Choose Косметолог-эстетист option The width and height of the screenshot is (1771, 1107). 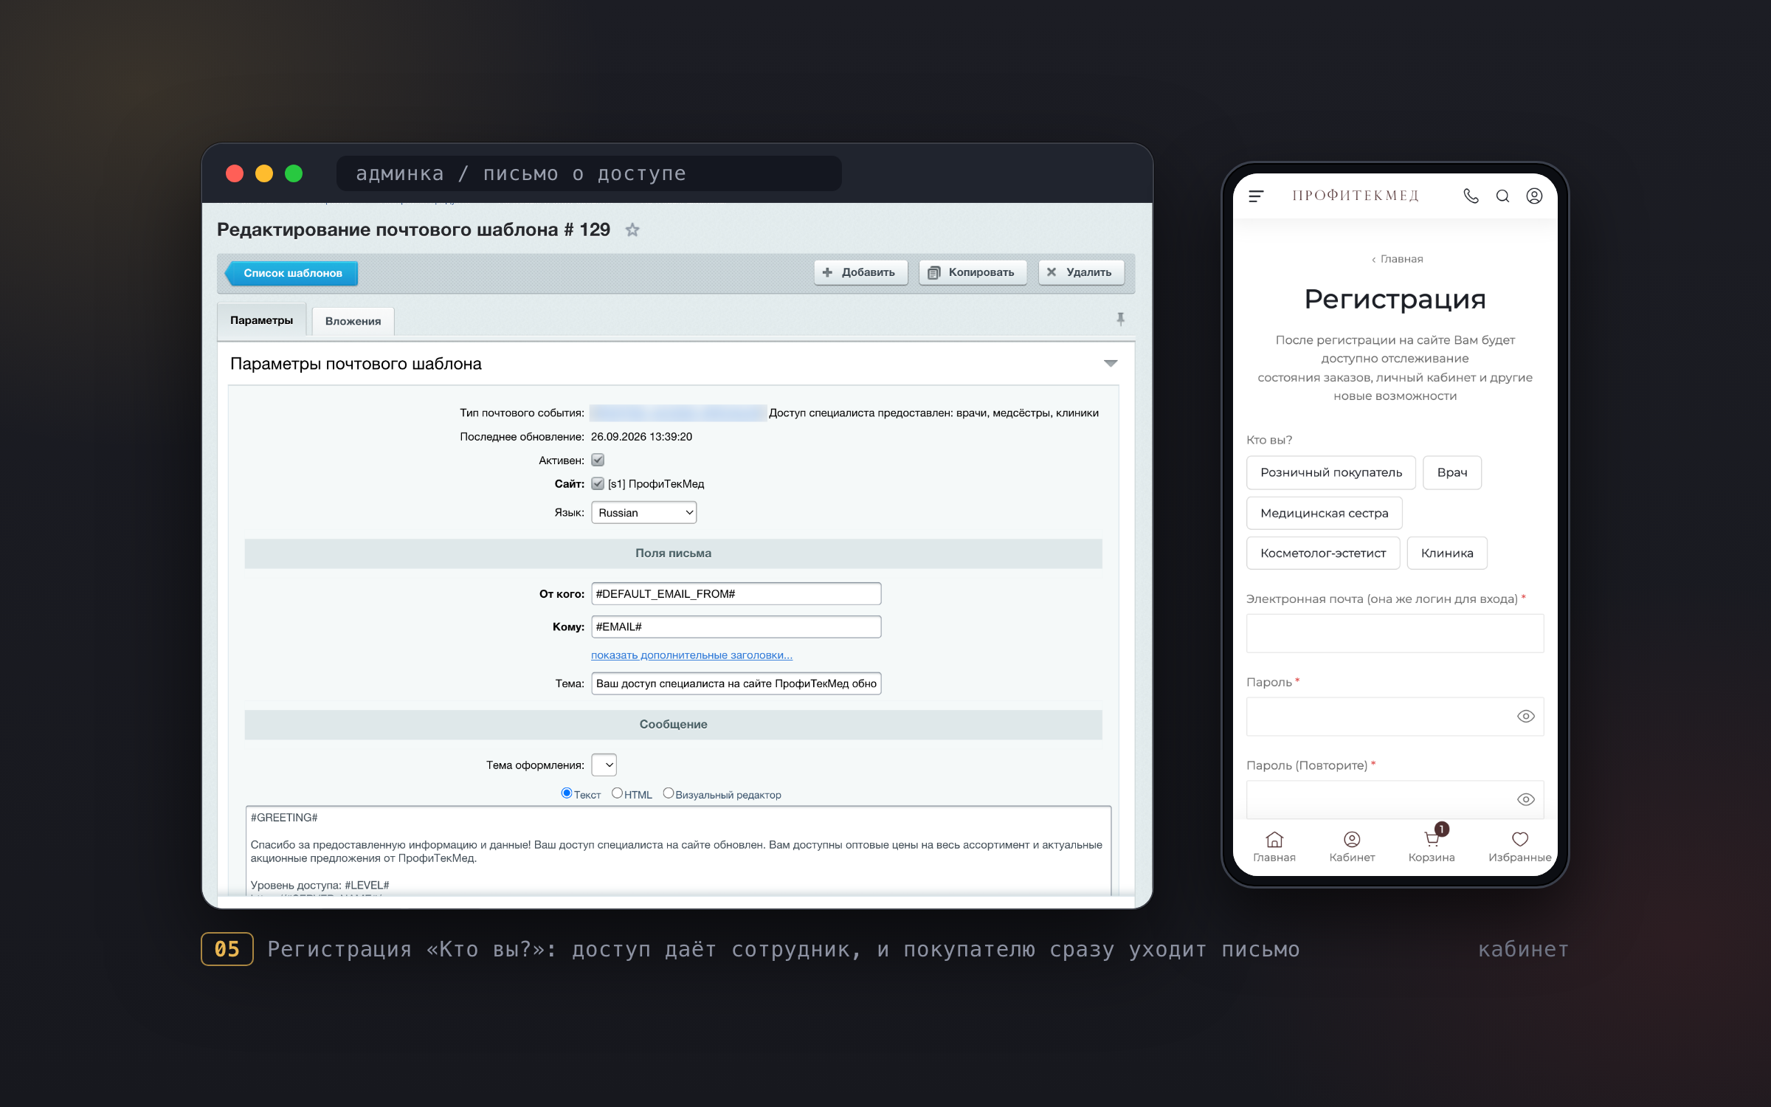click(x=1323, y=553)
